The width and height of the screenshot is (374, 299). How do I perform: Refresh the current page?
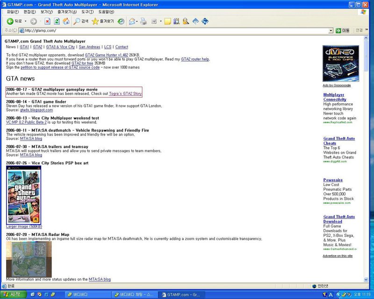57,21
